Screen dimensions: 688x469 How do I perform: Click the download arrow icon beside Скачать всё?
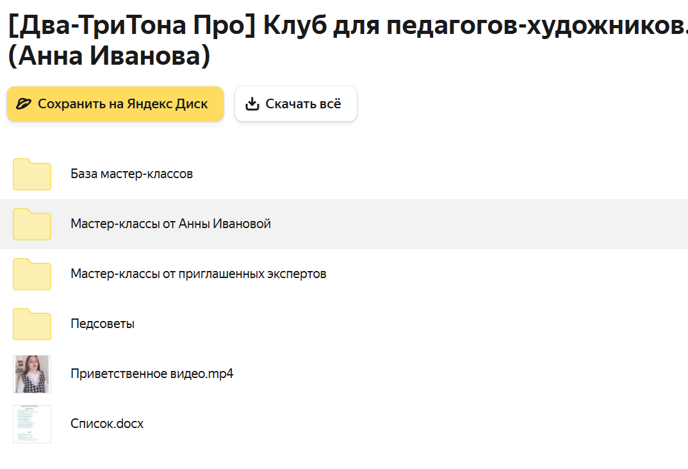coord(252,103)
